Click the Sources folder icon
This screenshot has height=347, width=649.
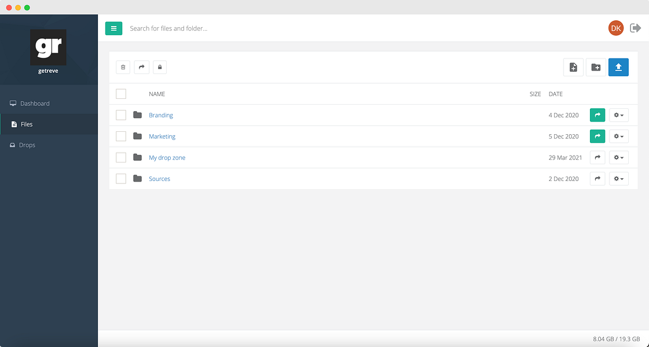(137, 179)
